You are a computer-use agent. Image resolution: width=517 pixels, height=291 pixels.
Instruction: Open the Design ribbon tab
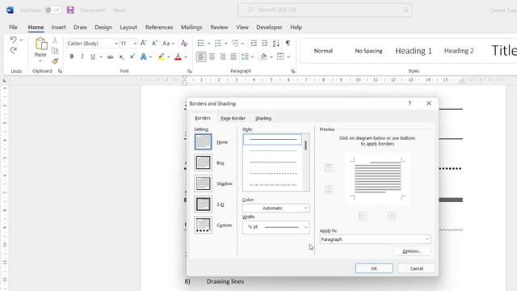tap(103, 27)
